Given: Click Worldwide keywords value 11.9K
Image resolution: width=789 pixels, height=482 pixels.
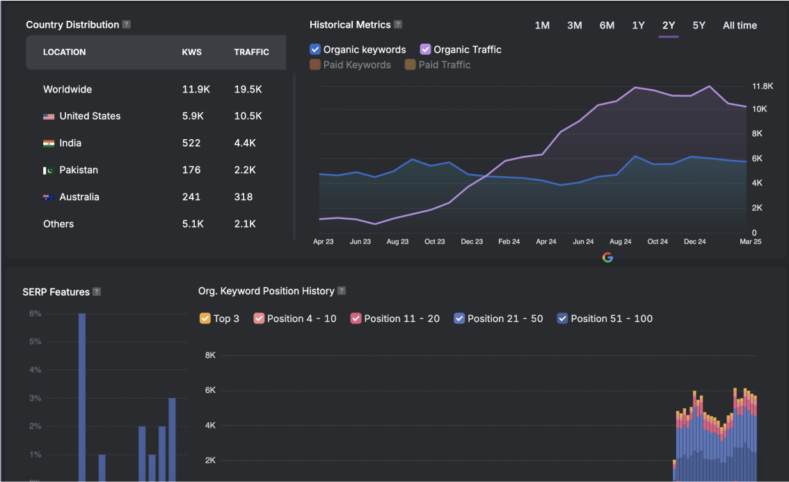Looking at the screenshot, I should (x=196, y=89).
